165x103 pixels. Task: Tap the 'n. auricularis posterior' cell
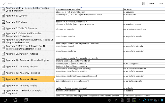point(144,77)
